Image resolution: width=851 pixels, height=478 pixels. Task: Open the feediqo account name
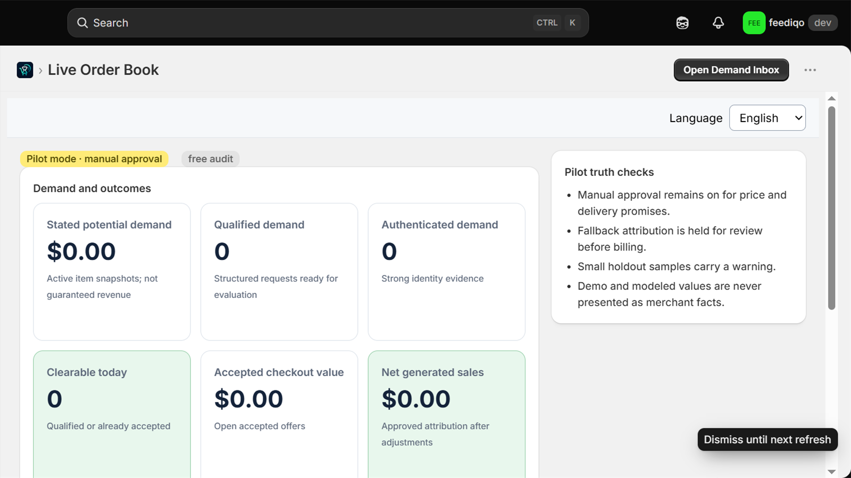click(x=786, y=23)
